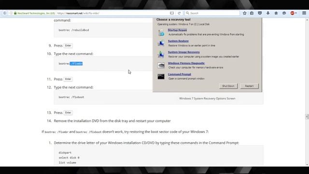Click 'Determine the drive letter' step text
This screenshot has height=174, width=309.
point(146,143)
